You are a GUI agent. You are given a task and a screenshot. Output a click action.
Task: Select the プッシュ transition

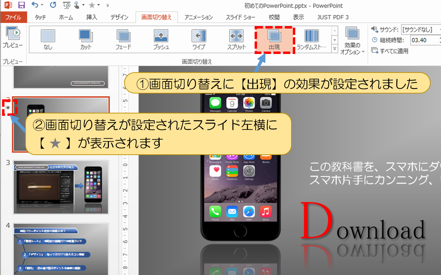(161, 40)
